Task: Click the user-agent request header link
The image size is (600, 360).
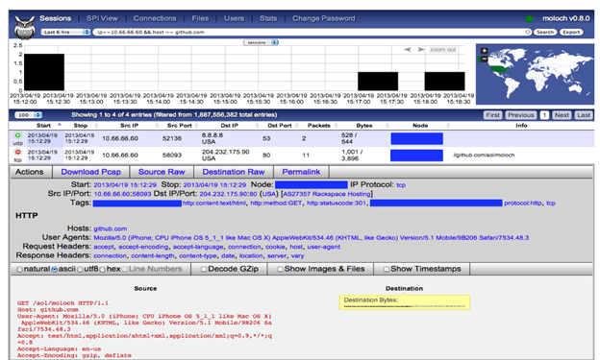Action: [324, 247]
